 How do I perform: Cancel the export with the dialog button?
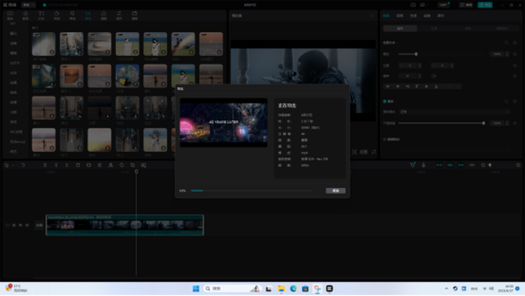pos(335,190)
